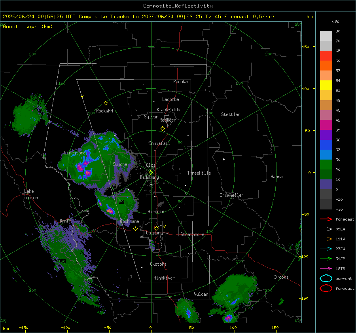The width and height of the screenshot is (356, 333).
Task: Click the Airdrie city label
Action: pos(156,211)
